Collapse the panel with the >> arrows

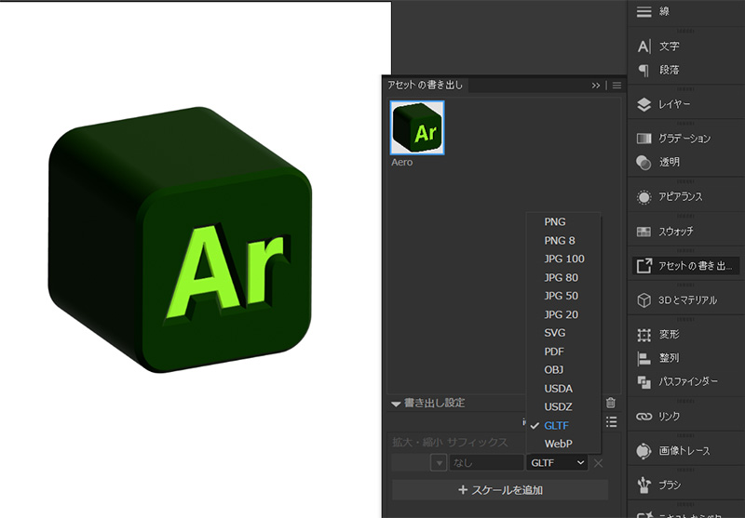[x=596, y=86]
